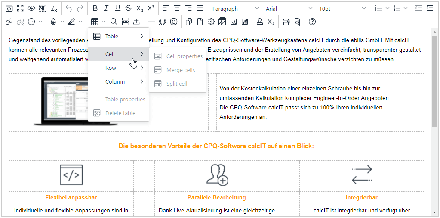Click the document preview magnifier icon

coord(297,22)
